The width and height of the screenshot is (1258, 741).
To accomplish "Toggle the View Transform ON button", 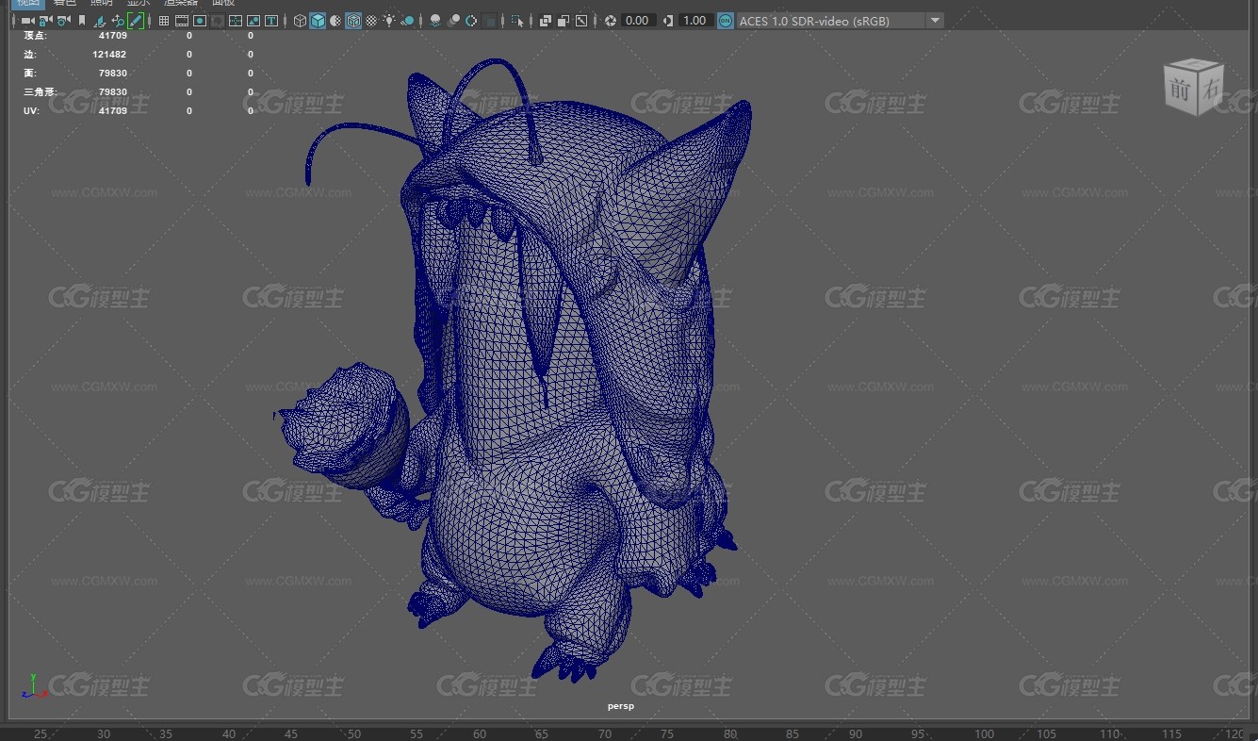I will pyautogui.click(x=725, y=20).
